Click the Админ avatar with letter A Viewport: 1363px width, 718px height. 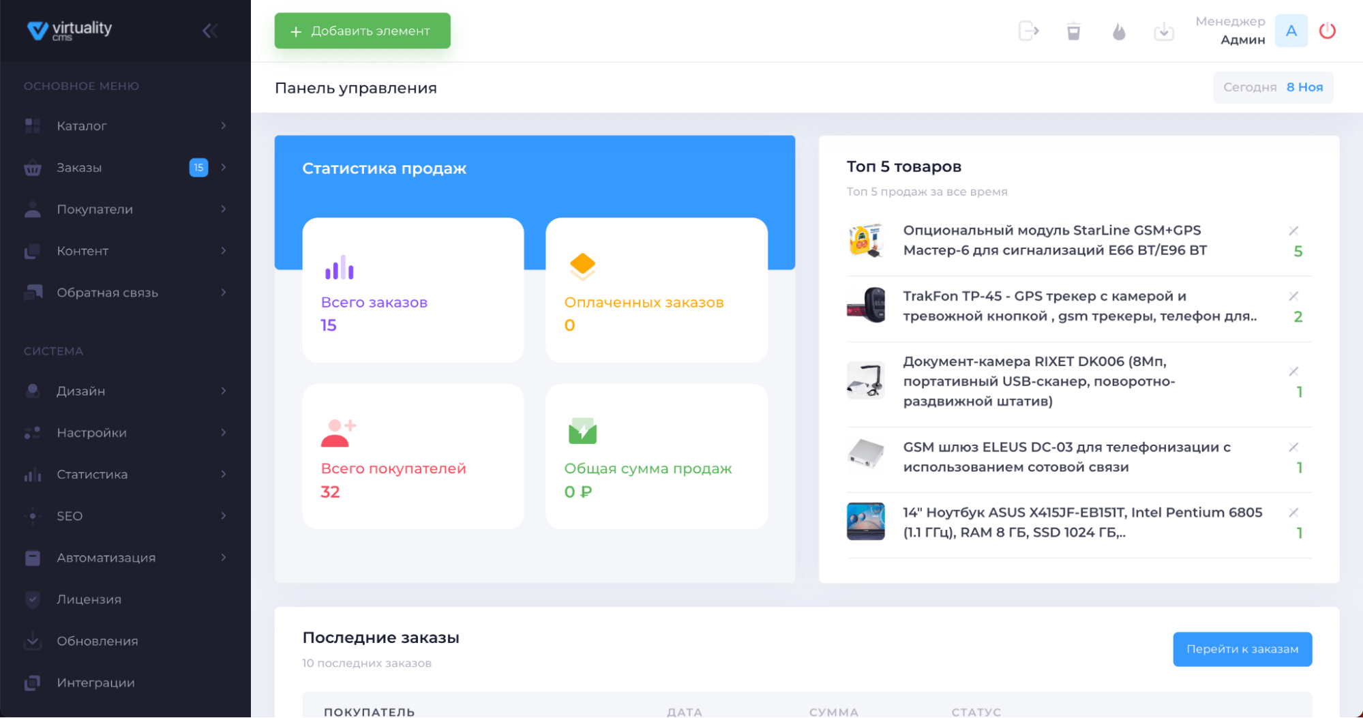pyautogui.click(x=1291, y=31)
